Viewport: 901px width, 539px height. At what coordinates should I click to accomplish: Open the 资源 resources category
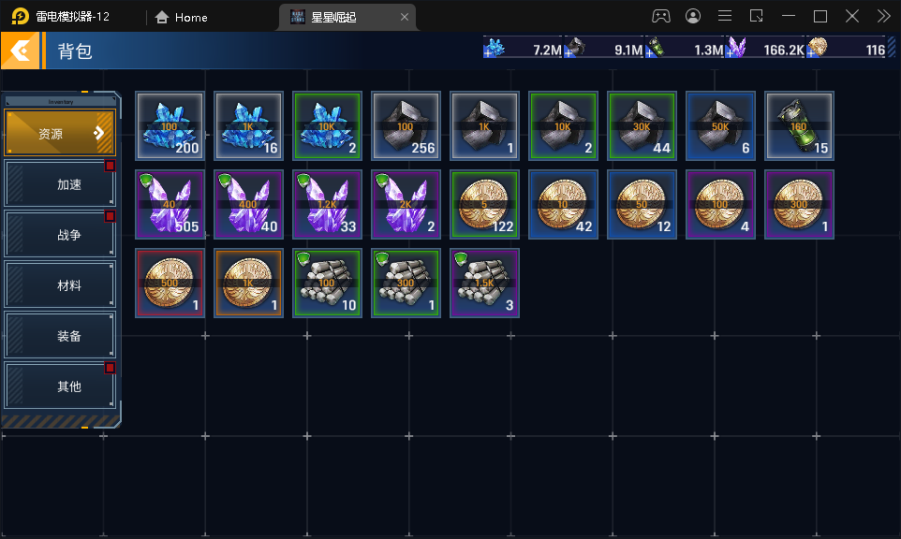coord(60,133)
